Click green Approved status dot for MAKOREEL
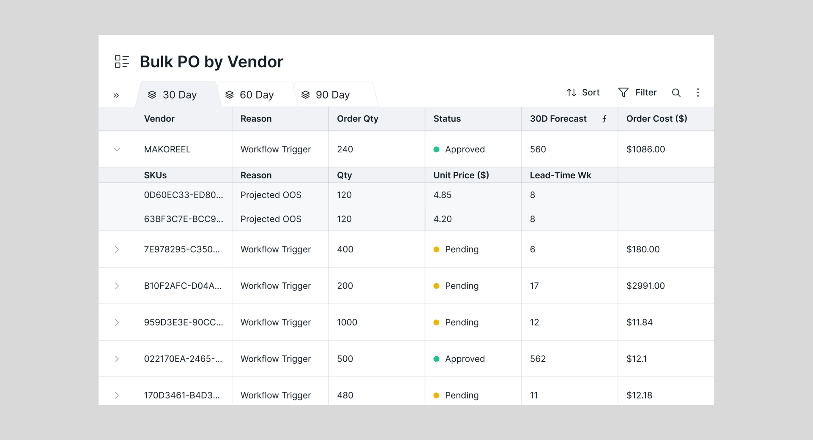The image size is (813, 440). (x=436, y=149)
